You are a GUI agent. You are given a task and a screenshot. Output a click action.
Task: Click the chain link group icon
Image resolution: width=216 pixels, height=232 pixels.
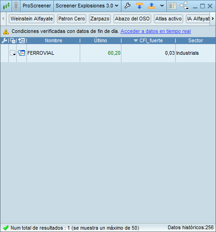tap(16, 6)
